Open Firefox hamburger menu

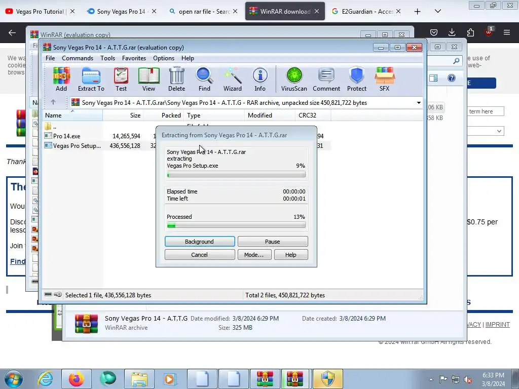[507, 32]
